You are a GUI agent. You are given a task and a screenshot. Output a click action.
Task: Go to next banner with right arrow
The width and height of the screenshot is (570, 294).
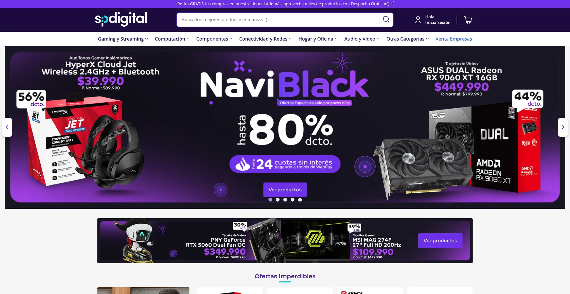point(563,127)
